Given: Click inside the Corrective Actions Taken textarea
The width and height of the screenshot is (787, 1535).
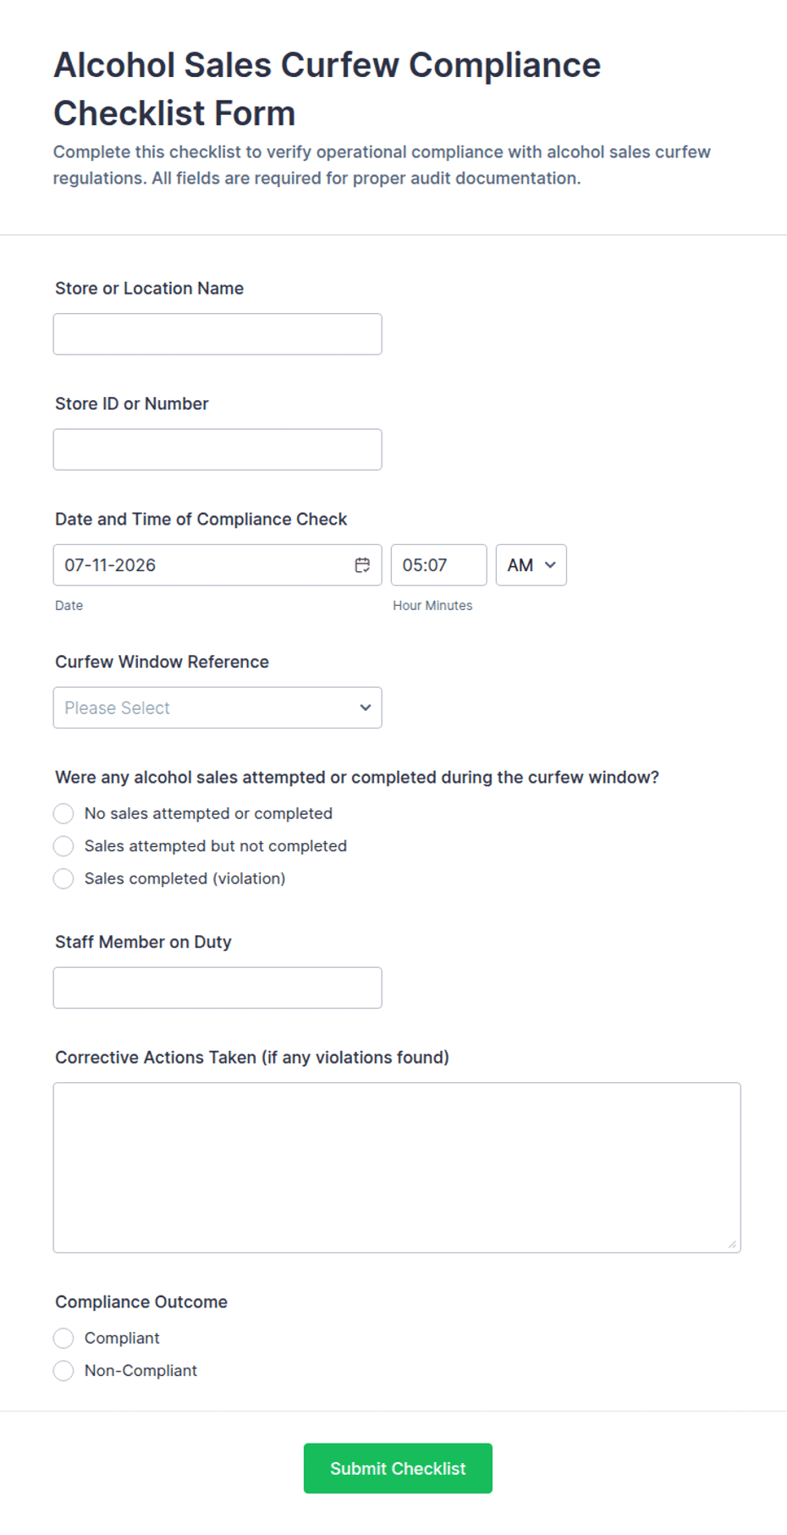Looking at the screenshot, I should pyautogui.click(x=397, y=1168).
